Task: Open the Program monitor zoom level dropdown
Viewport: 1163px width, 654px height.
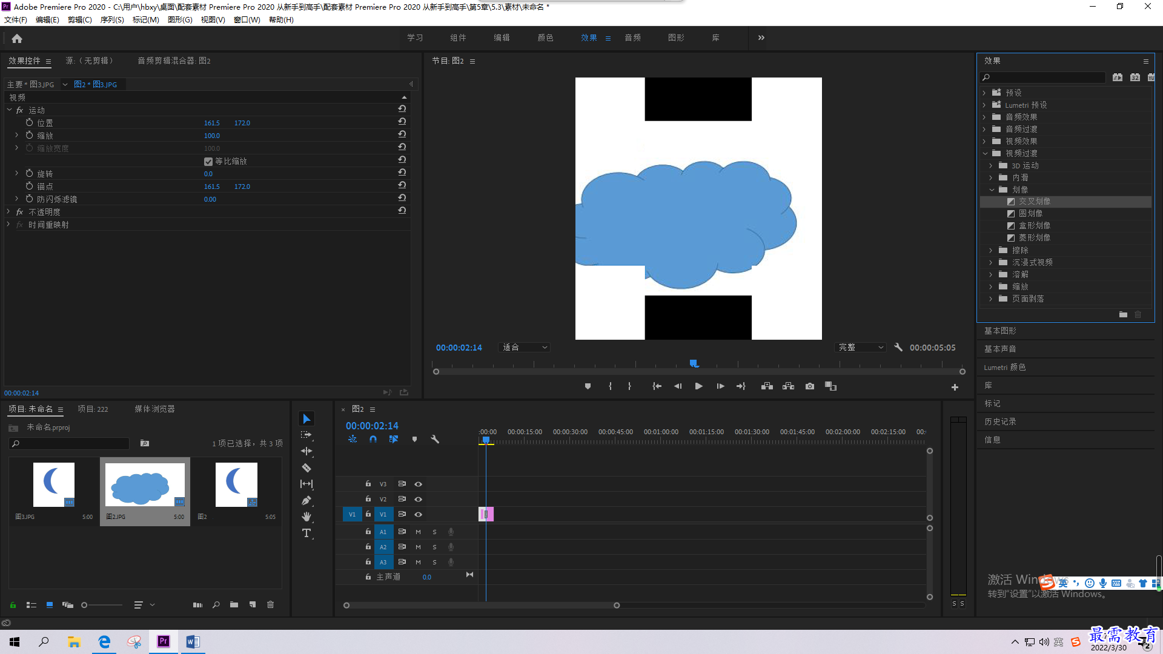Action: (525, 348)
